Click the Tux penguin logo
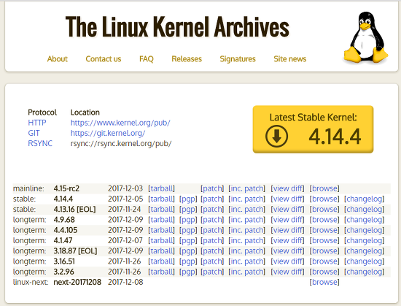This screenshot has height=306, width=401. tap(366, 37)
